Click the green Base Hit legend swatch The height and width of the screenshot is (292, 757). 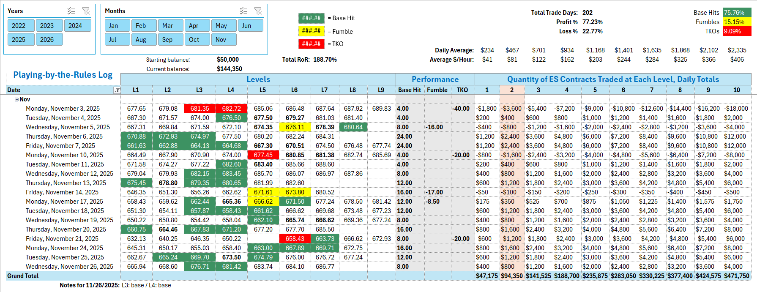(x=311, y=18)
